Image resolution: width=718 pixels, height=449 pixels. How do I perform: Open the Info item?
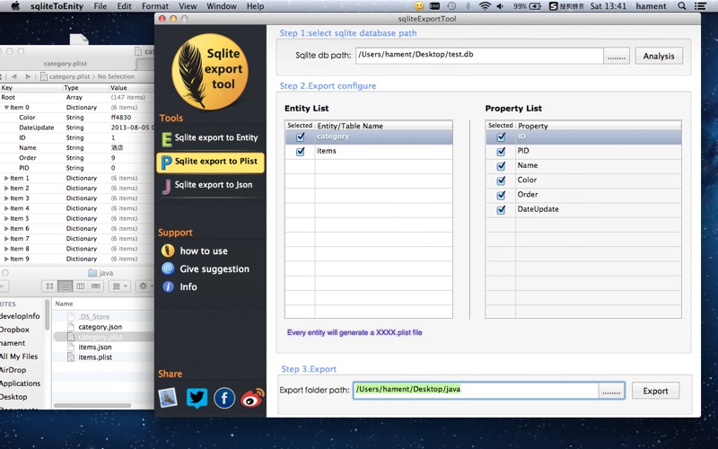point(179,286)
